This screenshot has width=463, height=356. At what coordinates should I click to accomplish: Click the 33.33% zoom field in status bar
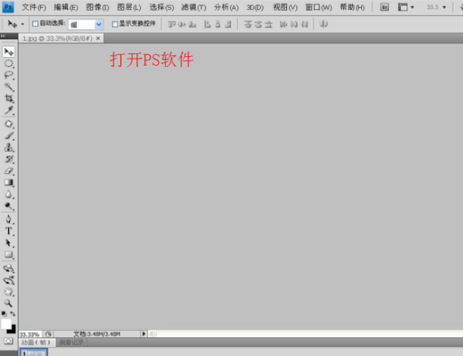click(x=29, y=334)
